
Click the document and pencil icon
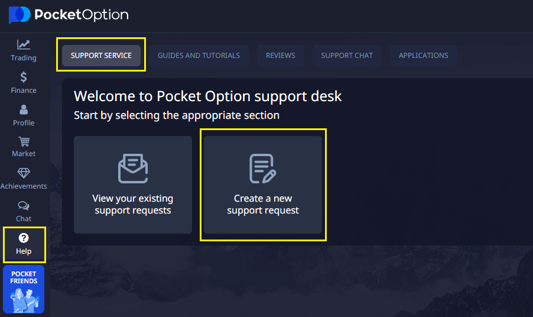click(263, 169)
